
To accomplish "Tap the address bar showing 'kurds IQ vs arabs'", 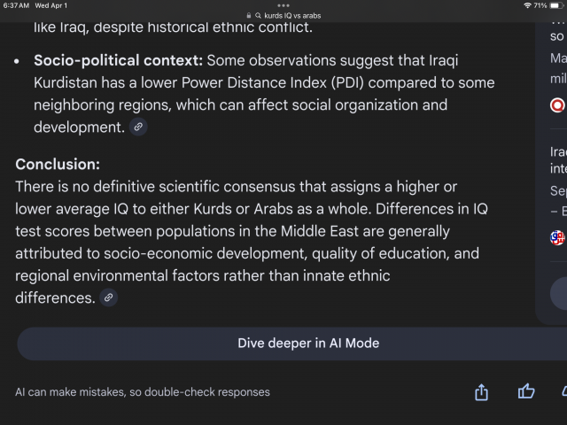I will click(289, 16).
